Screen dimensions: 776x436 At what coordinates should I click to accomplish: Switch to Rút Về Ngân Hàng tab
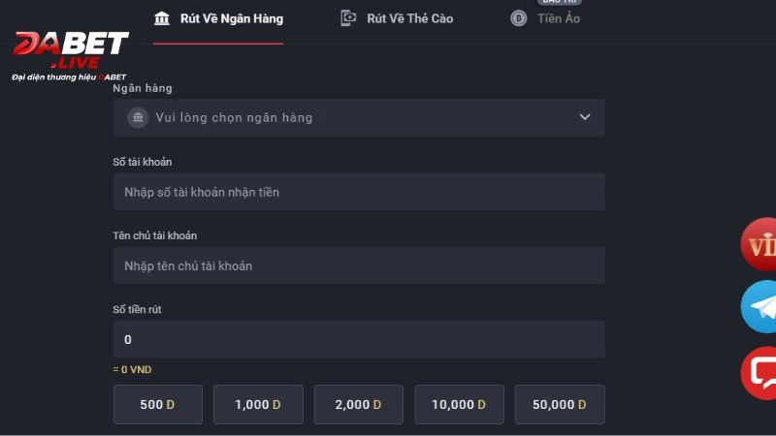tap(218, 19)
